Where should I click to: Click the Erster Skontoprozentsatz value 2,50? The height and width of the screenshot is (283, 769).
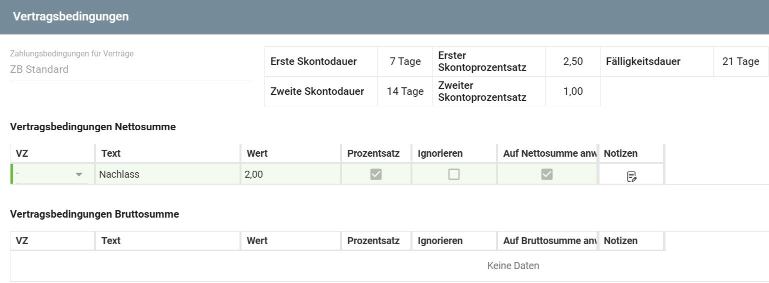coord(572,61)
